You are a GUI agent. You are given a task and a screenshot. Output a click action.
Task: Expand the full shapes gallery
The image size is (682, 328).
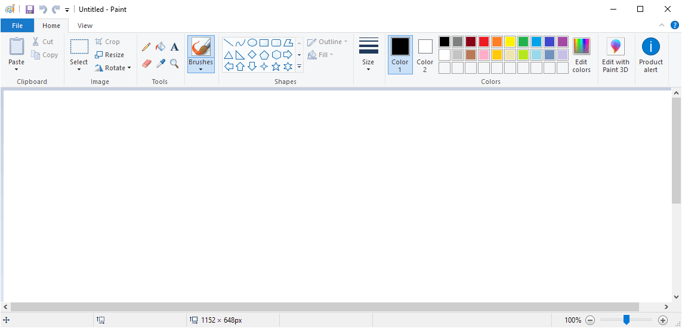pos(300,67)
